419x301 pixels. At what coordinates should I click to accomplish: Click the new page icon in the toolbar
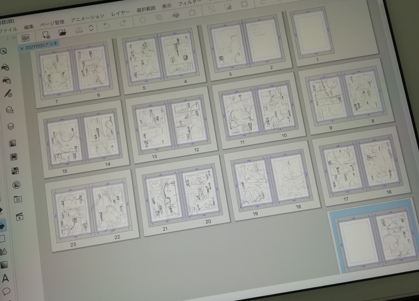click(x=46, y=35)
